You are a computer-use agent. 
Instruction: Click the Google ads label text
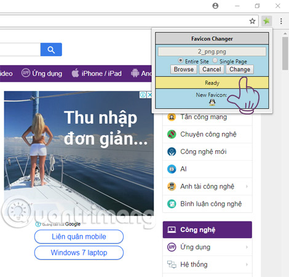tap(73, 224)
